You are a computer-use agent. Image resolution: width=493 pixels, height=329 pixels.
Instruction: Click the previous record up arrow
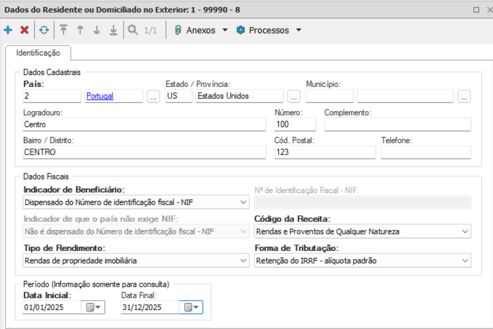80,31
